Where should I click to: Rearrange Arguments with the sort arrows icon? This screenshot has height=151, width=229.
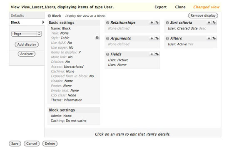click(x=157, y=38)
